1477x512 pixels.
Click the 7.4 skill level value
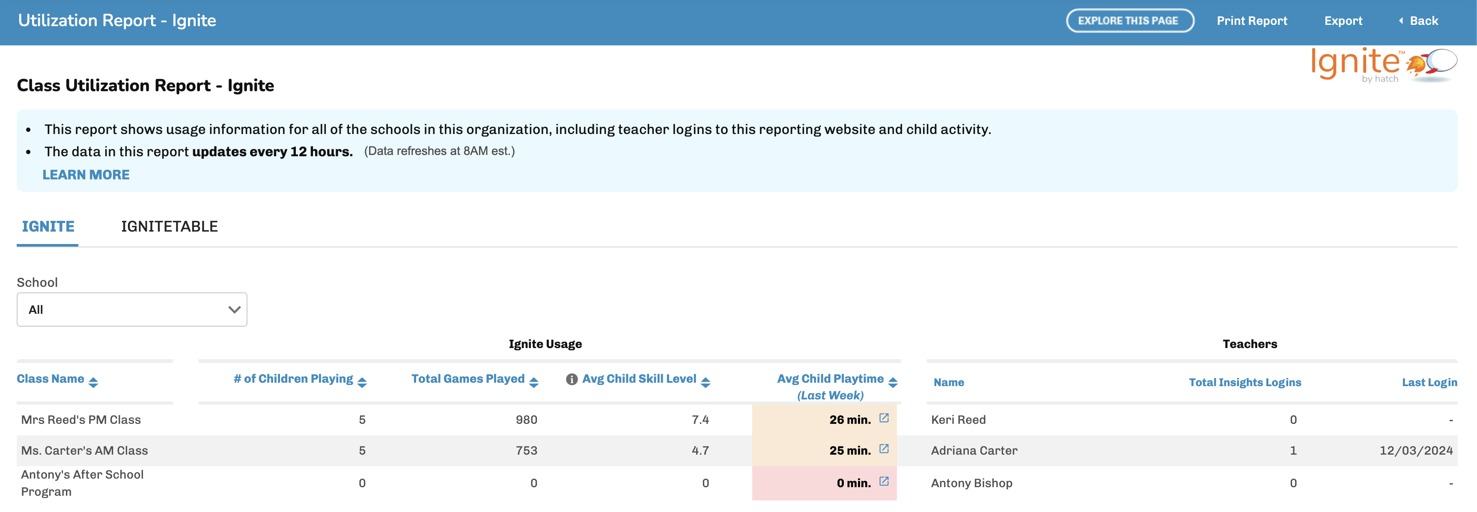pos(700,420)
